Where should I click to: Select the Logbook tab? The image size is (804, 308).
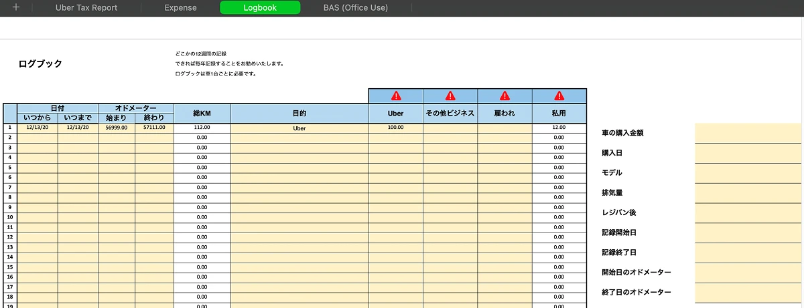(x=260, y=8)
